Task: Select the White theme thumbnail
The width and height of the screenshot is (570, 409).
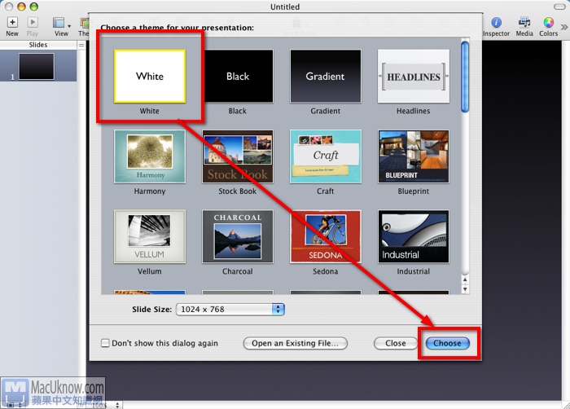Action: 149,77
